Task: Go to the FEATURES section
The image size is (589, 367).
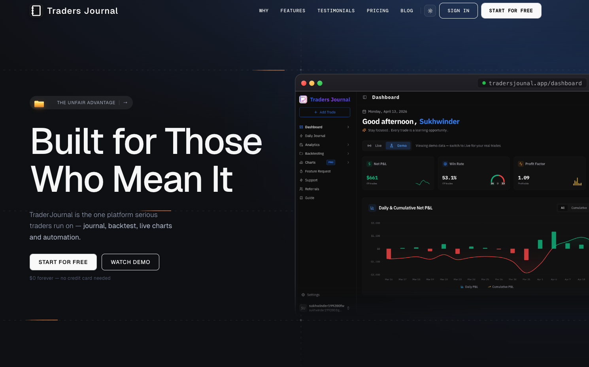Action: click(x=293, y=11)
